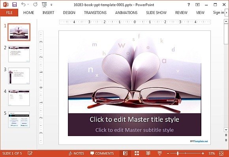Open the DESIGN tab
The width and height of the screenshot is (229, 157).
pyautogui.click(x=69, y=13)
